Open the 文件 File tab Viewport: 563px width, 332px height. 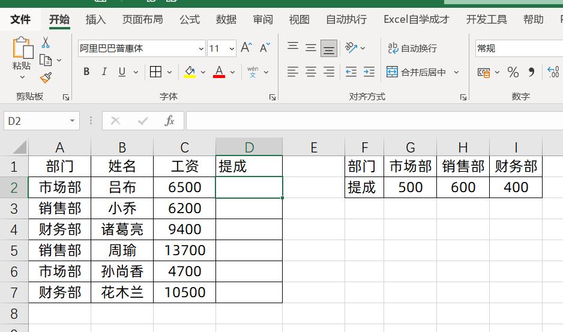20,19
